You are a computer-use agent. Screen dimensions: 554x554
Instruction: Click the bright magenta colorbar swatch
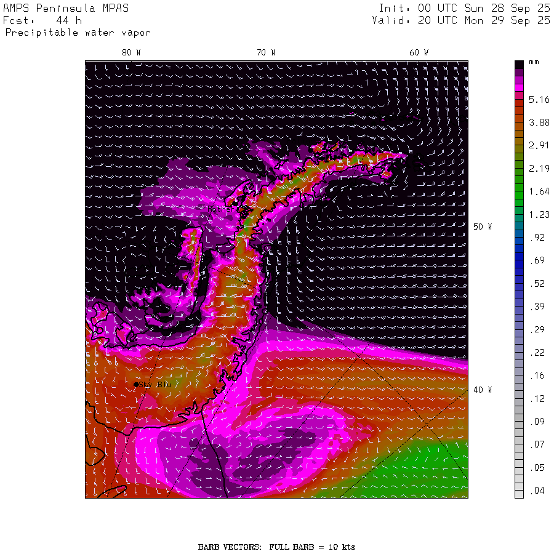point(519,87)
